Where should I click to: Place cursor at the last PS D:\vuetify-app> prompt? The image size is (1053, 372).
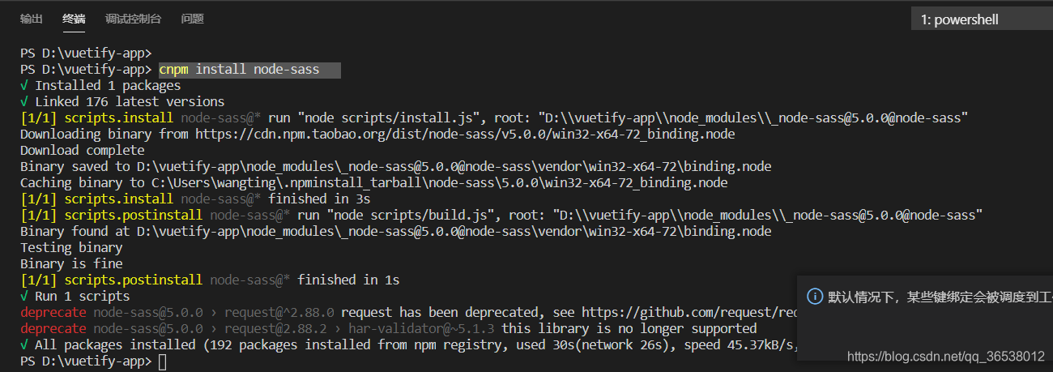coord(163,361)
